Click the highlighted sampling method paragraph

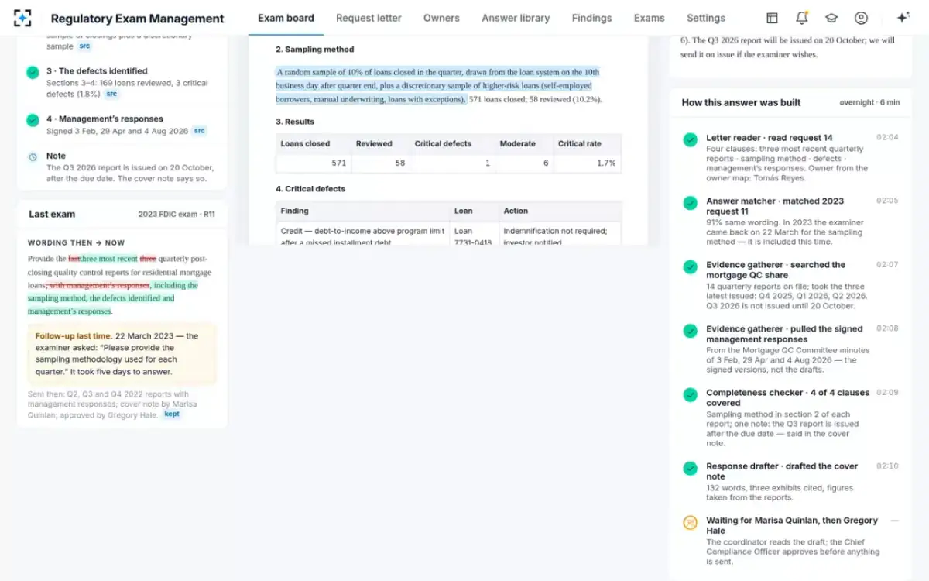(438, 85)
